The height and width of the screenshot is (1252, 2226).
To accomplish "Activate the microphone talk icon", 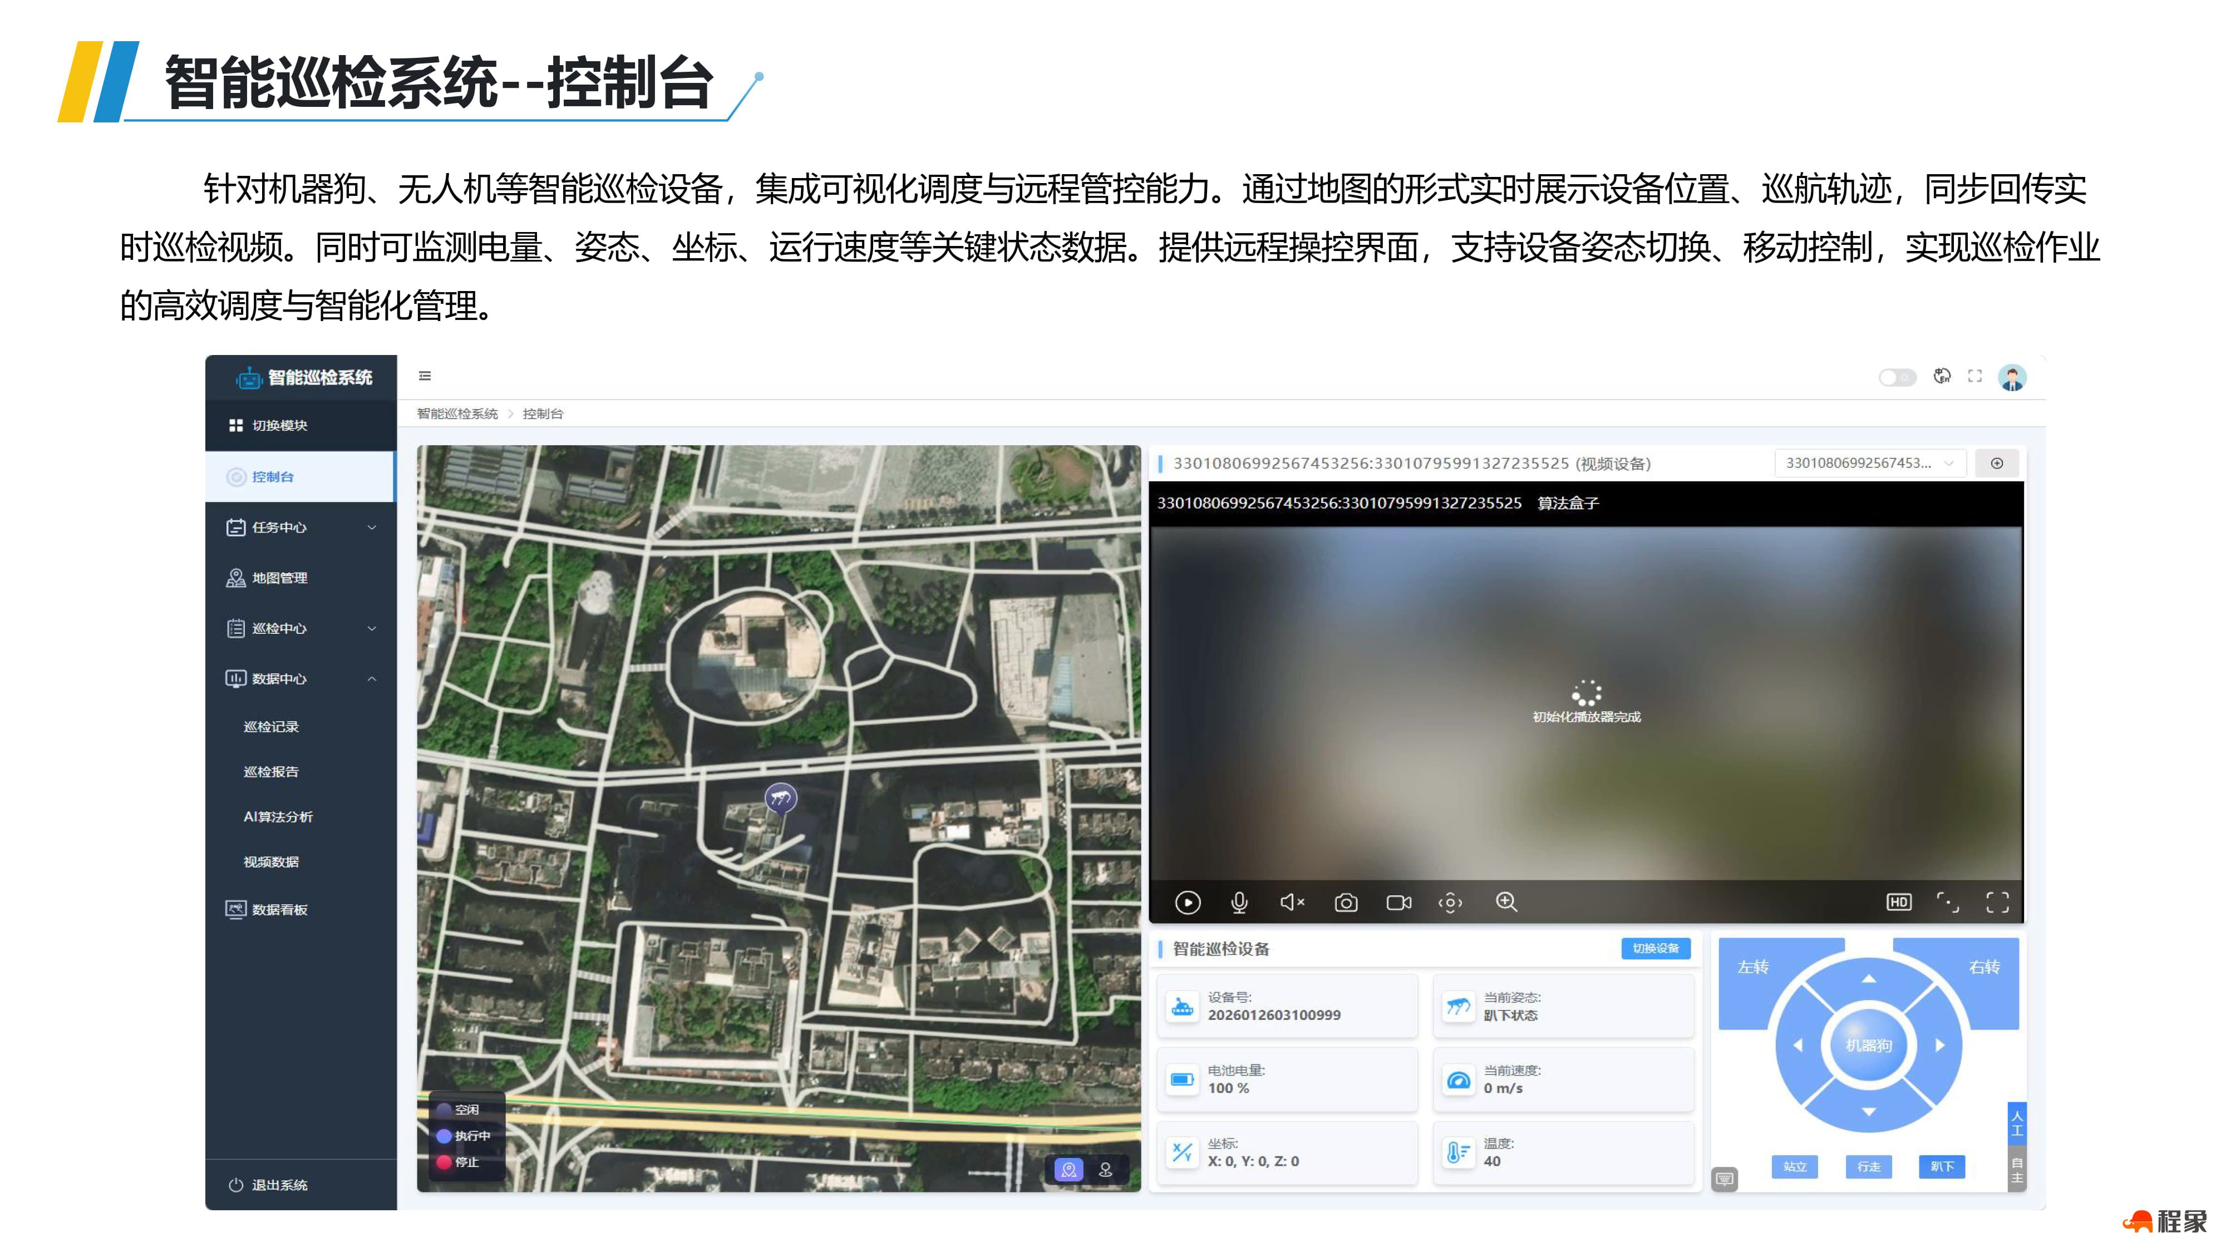I will 1238,902.
